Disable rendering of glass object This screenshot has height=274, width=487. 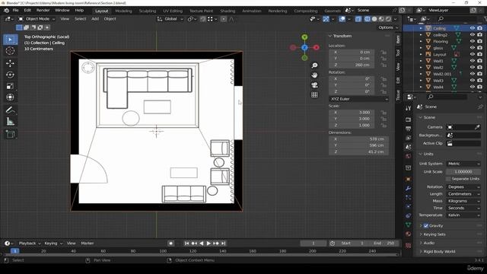pos(480,47)
